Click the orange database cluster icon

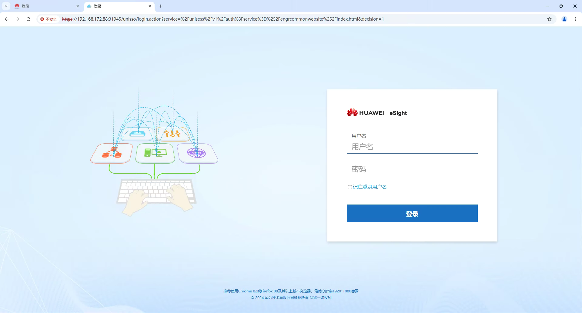click(112, 153)
